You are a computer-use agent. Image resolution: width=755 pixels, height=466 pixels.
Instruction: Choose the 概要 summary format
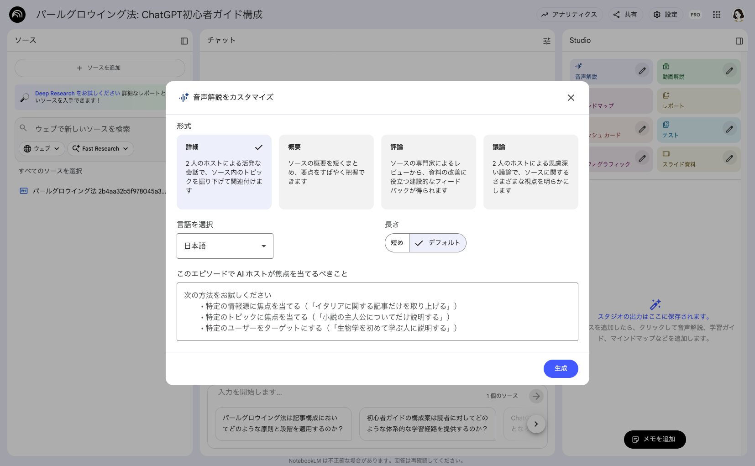click(326, 172)
